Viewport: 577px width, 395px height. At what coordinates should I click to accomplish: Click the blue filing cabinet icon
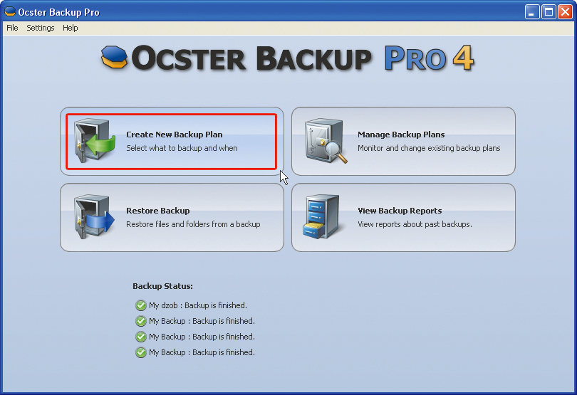coord(321,216)
